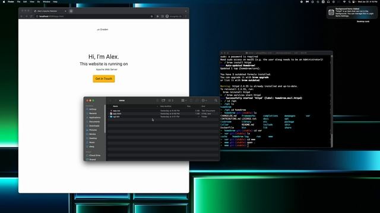380x213 pixels.
Task: Open Spotlight search in the menu bar
Action: [x=349, y=2]
